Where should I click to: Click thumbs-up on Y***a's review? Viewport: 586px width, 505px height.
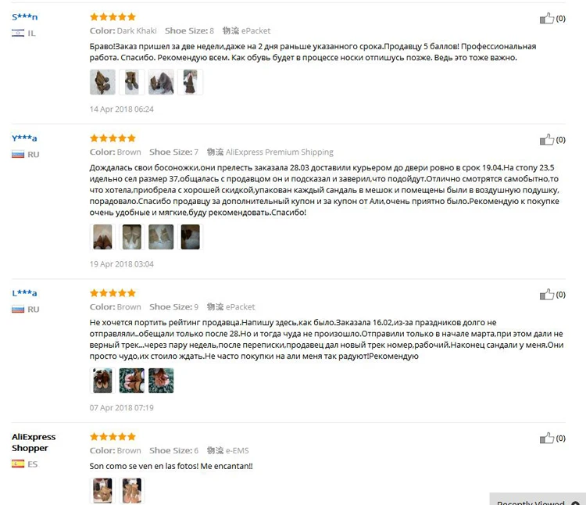click(x=546, y=139)
